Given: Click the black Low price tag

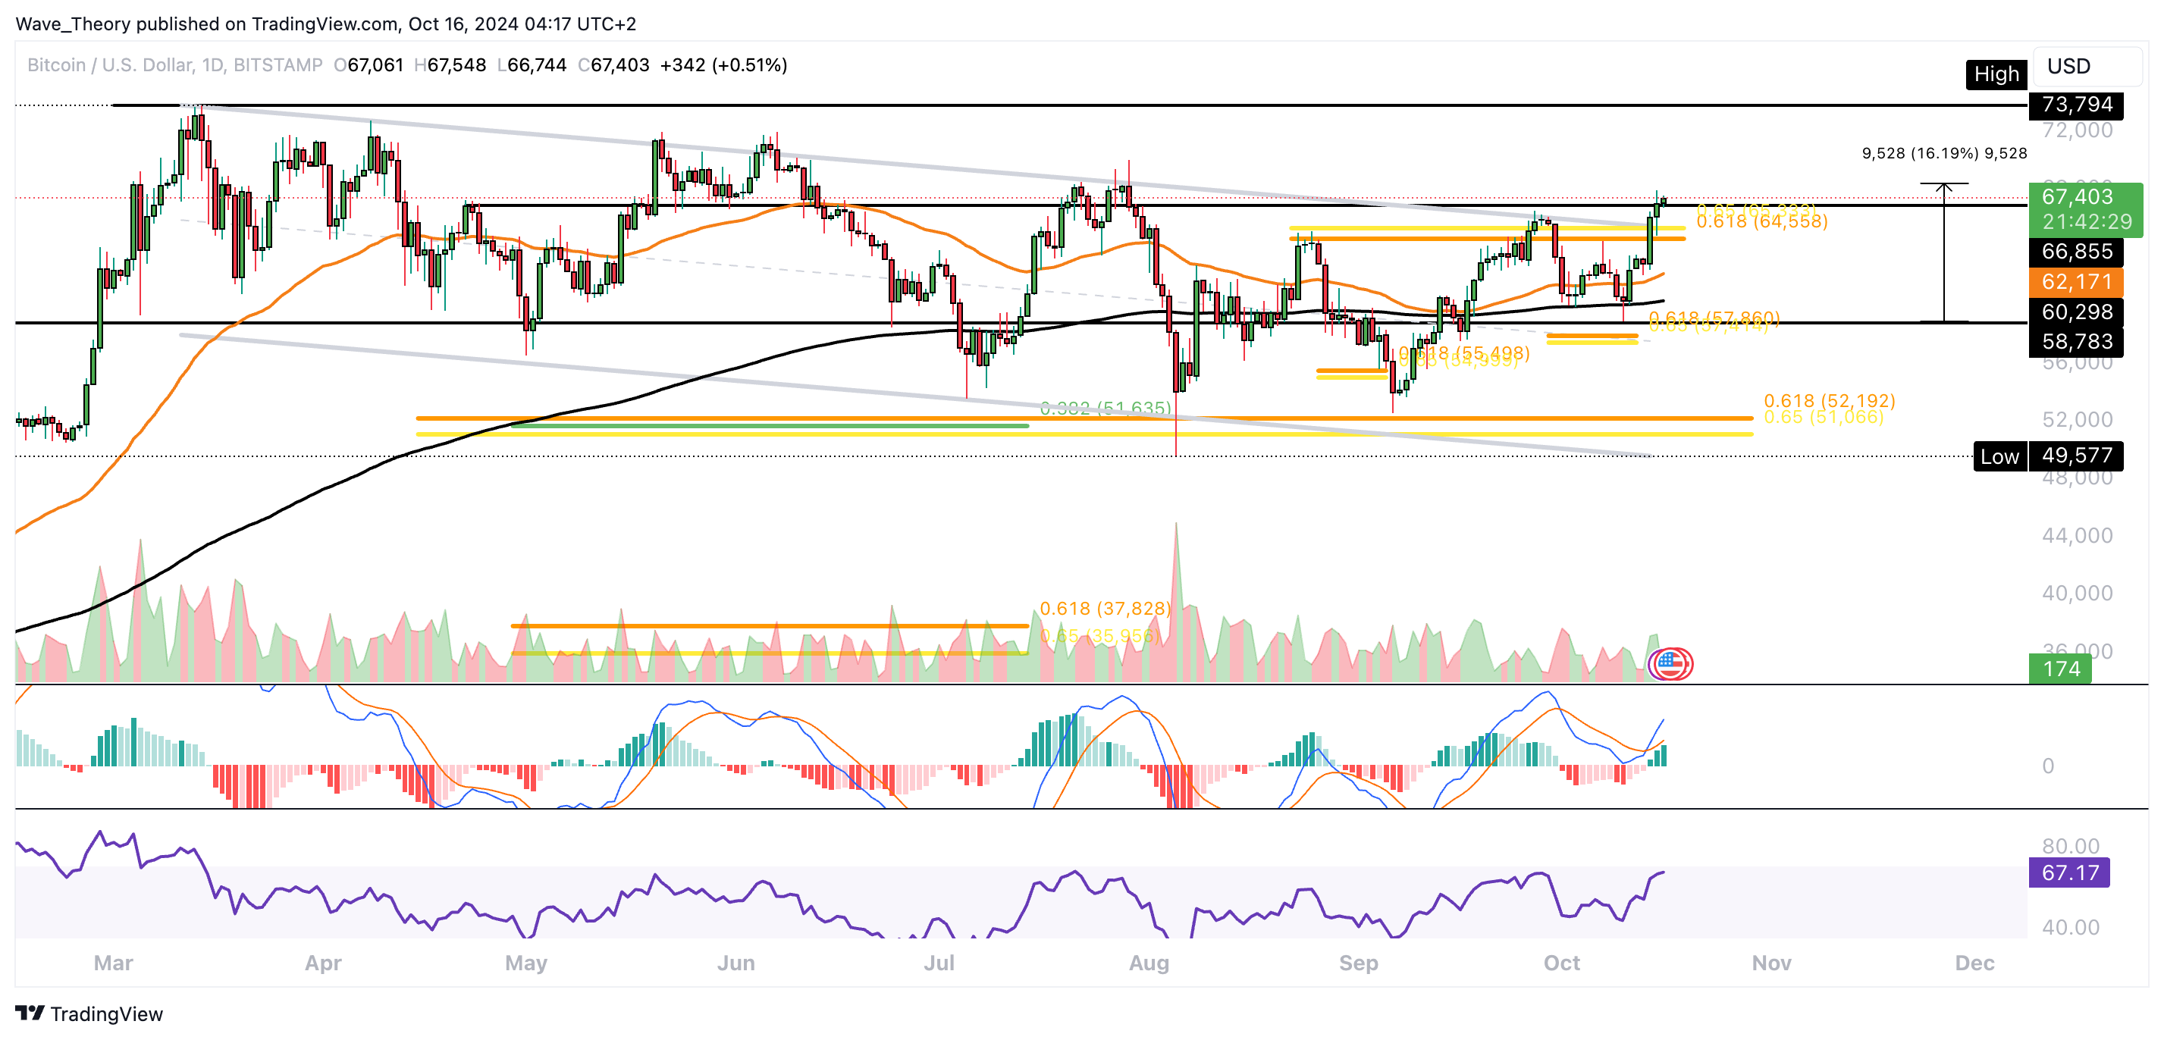Looking at the screenshot, I should click(1999, 456).
